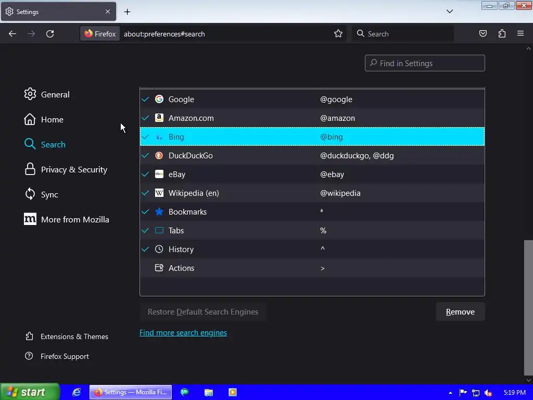Viewport: 533px width, 400px height.
Task: Launch Internet Explorer from taskbar
Action: [77, 392]
